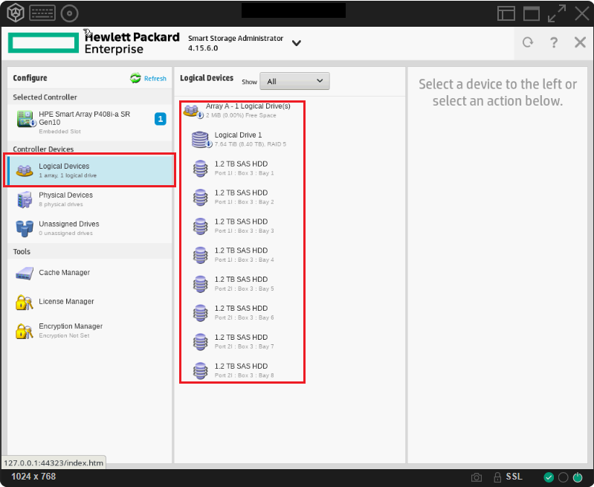Viewport: 594px width, 487px height.
Task: Toggle full screen with diagonal arrows icon
Action: coord(557,13)
